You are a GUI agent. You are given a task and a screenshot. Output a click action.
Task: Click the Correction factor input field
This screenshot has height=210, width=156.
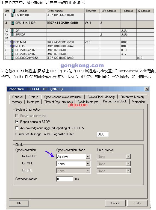click(65, 179)
